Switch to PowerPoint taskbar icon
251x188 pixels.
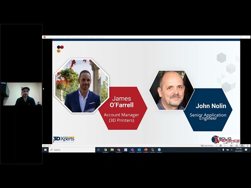[146, 150]
